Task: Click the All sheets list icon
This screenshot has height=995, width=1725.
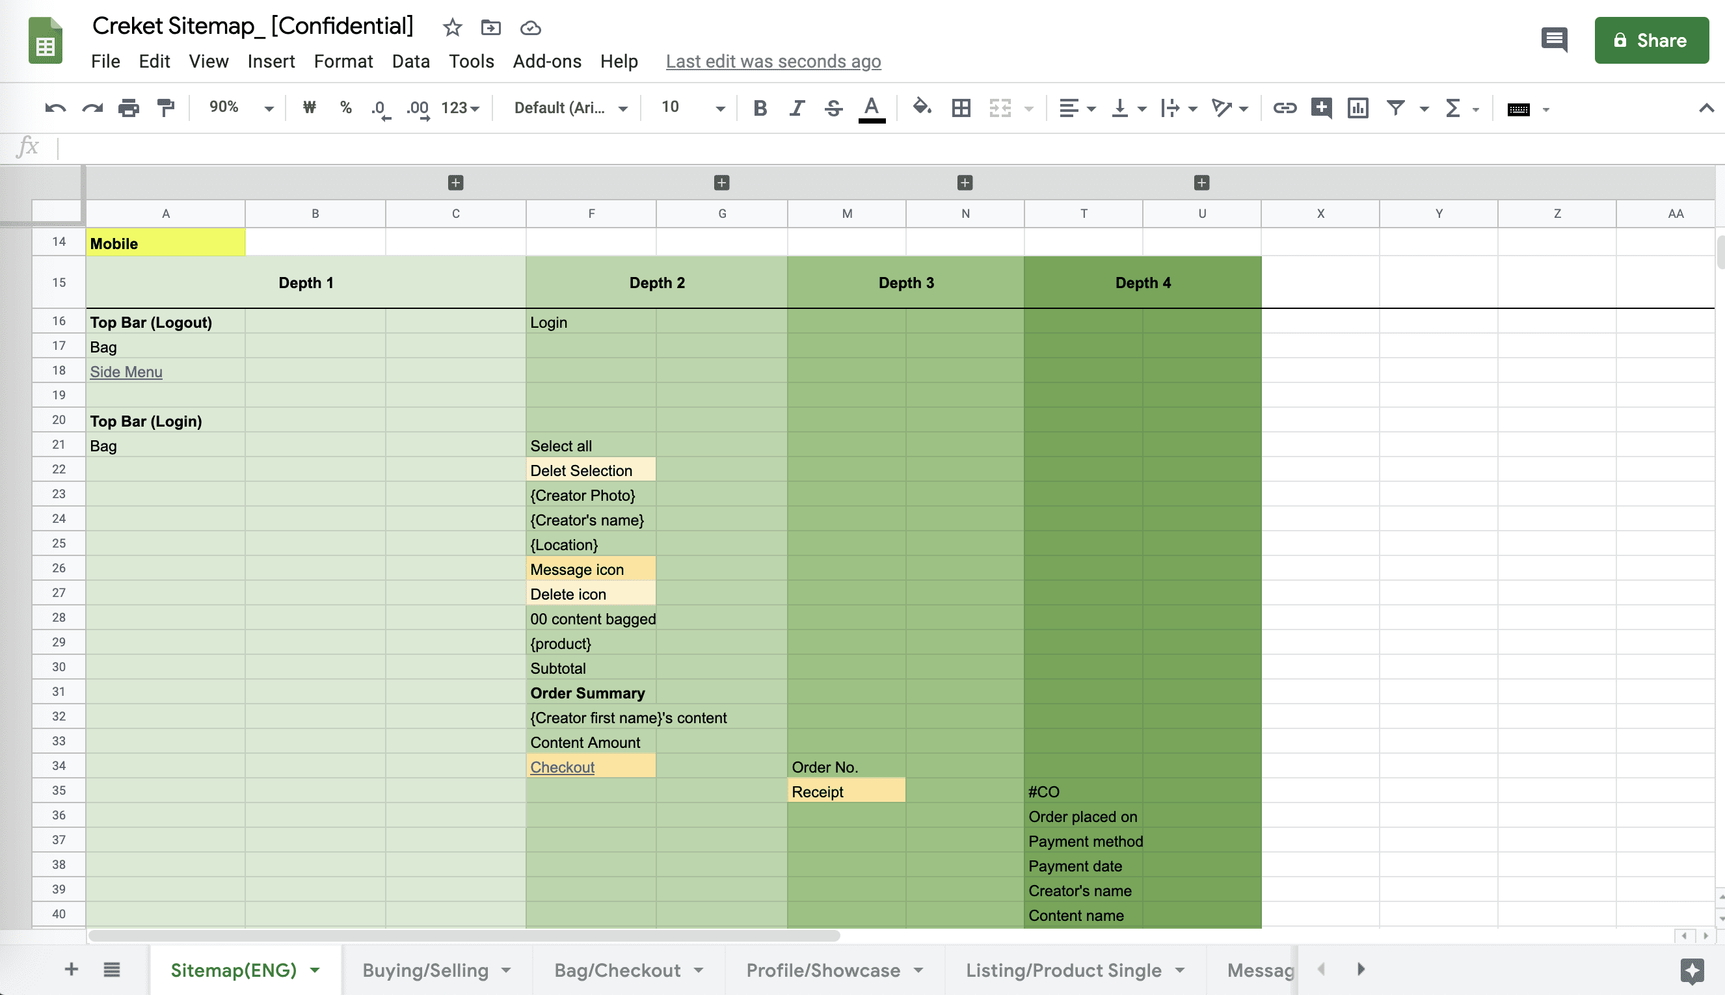Action: click(112, 970)
